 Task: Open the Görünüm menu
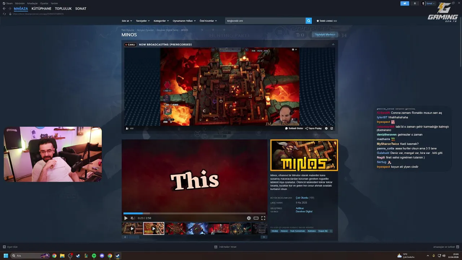tap(20, 3)
